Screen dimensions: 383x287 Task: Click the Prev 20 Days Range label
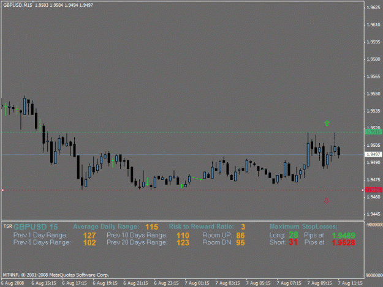pos(137,242)
